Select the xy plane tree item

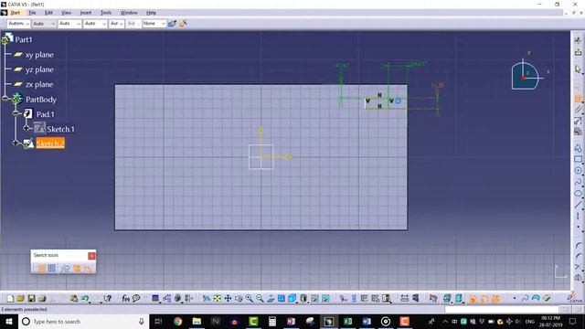pyautogui.click(x=39, y=55)
